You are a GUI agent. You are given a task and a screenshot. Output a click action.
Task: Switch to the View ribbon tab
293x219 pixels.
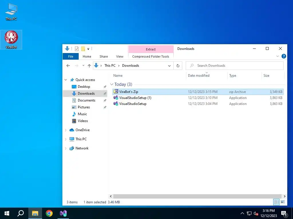[x=120, y=56]
